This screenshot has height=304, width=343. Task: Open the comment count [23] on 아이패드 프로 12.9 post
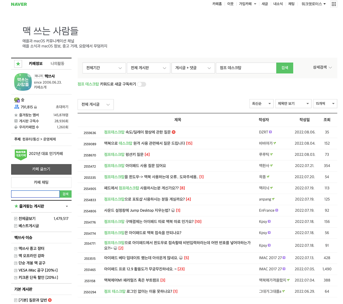[181, 269]
